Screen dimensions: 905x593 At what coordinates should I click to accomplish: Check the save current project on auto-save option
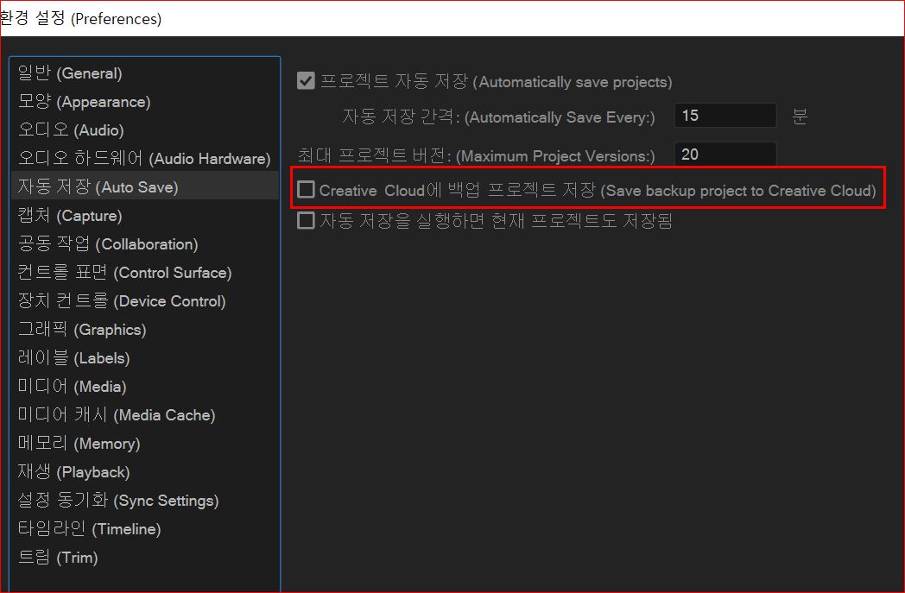click(306, 220)
